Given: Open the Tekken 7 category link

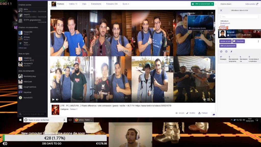Looking at the screenshot, I should click(x=74, y=109).
